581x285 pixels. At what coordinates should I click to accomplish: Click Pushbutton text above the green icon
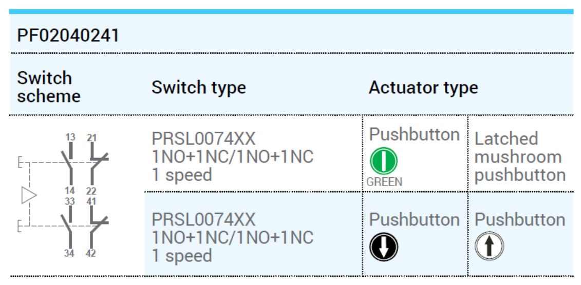tap(414, 134)
